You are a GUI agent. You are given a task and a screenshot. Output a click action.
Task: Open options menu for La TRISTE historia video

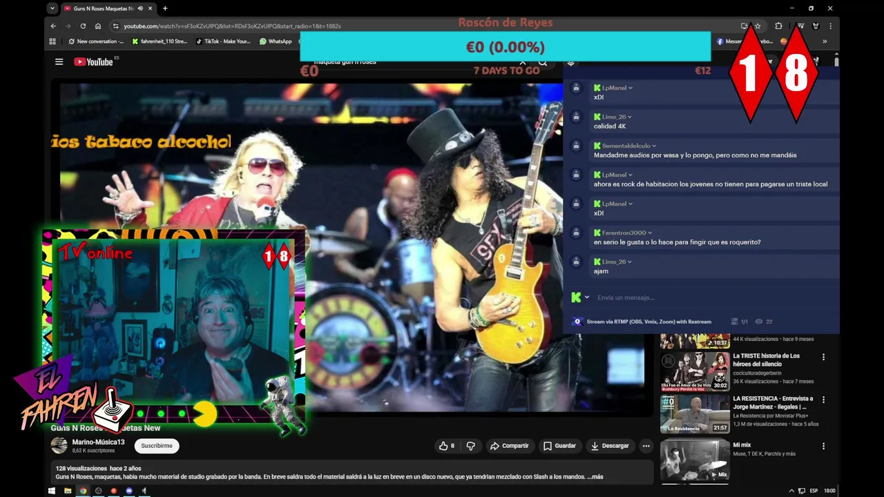823,357
